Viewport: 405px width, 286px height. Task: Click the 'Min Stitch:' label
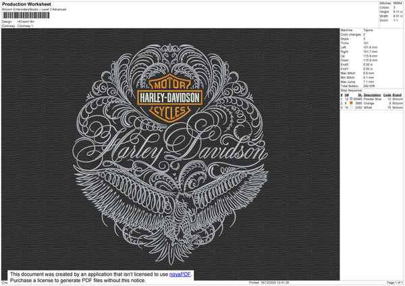(x=348, y=78)
